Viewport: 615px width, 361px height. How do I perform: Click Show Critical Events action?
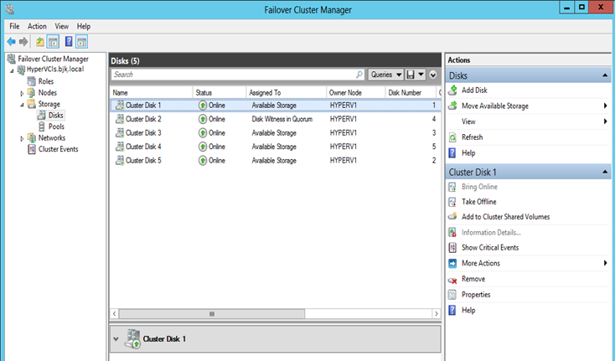pos(490,248)
